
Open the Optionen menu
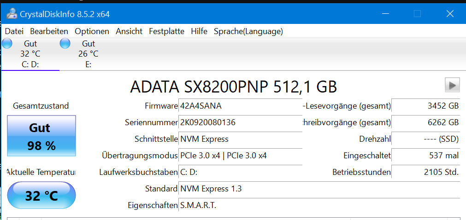click(92, 31)
